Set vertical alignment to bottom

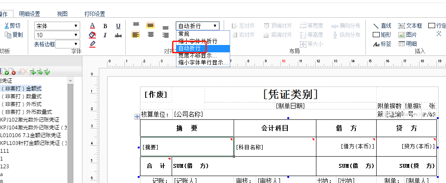pos(166,28)
